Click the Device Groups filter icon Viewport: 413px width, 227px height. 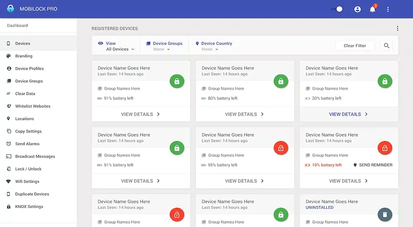point(148,43)
